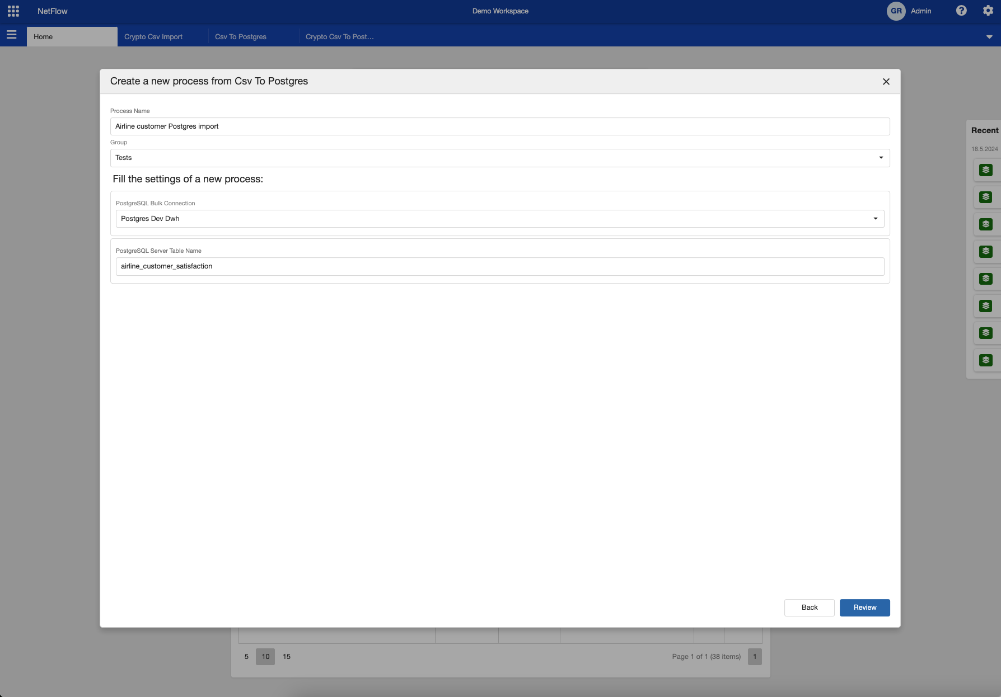Open the last recent process icon
Screen dimensions: 1001x697
click(x=985, y=360)
